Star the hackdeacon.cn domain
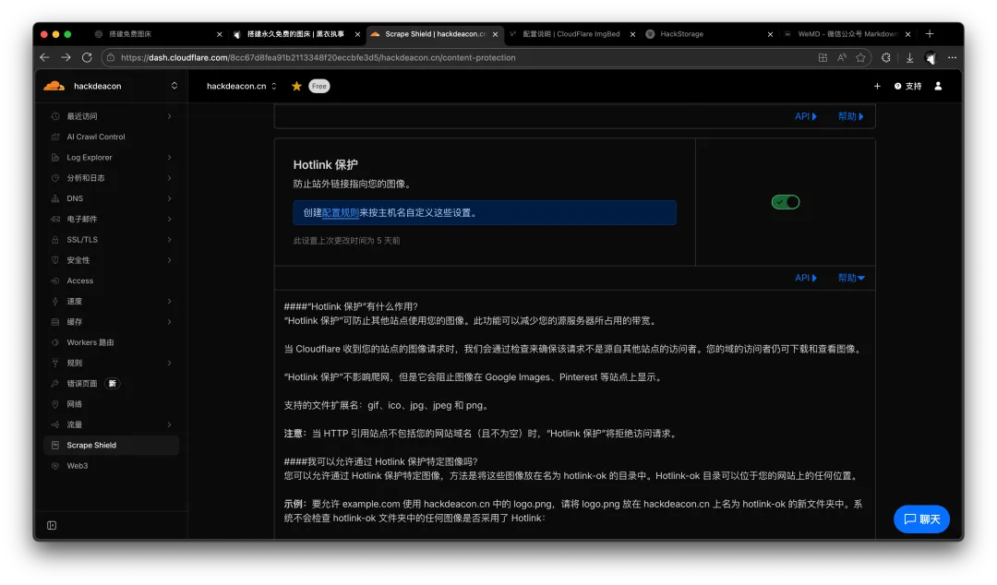Image resolution: width=997 pixels, height=585 pixels. (x=296, y=86)
